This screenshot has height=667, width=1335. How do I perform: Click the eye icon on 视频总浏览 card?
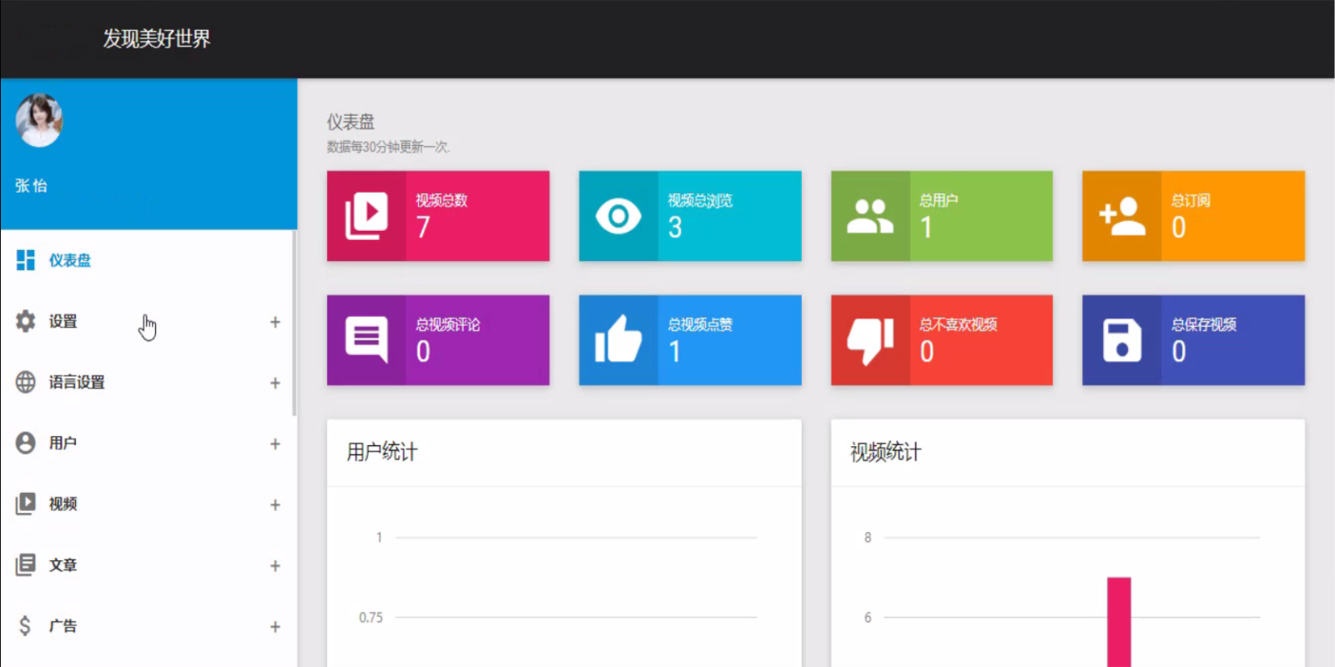click(618, 217)
